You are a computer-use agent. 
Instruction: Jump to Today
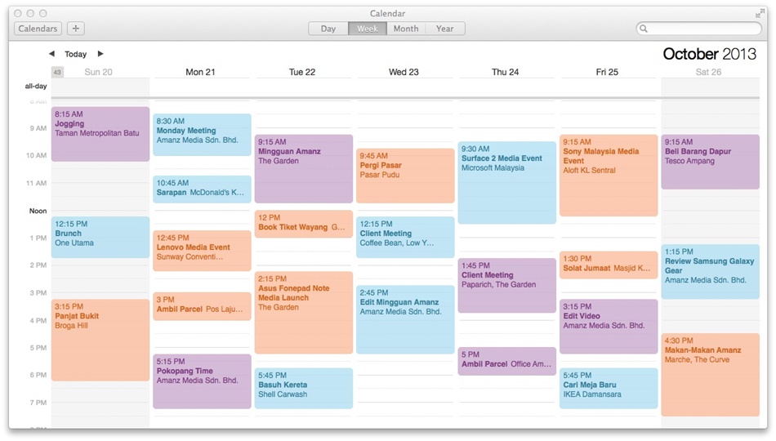[76, 54]
